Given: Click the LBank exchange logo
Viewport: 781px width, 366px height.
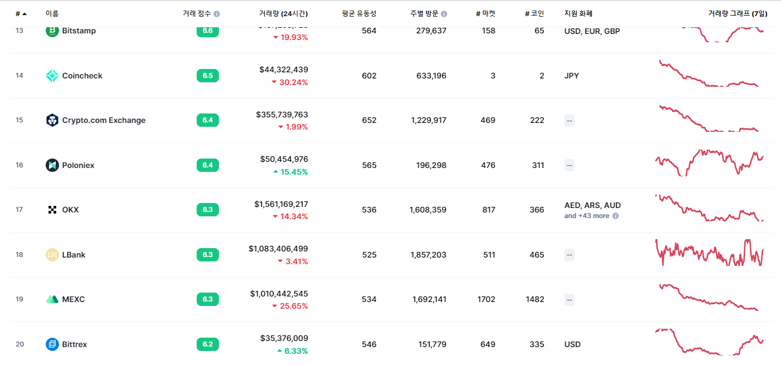Looking at the screenshot, I should tap(52, 255).
